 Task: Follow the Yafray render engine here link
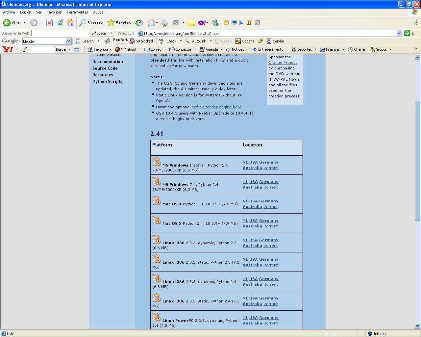(216, 107)
